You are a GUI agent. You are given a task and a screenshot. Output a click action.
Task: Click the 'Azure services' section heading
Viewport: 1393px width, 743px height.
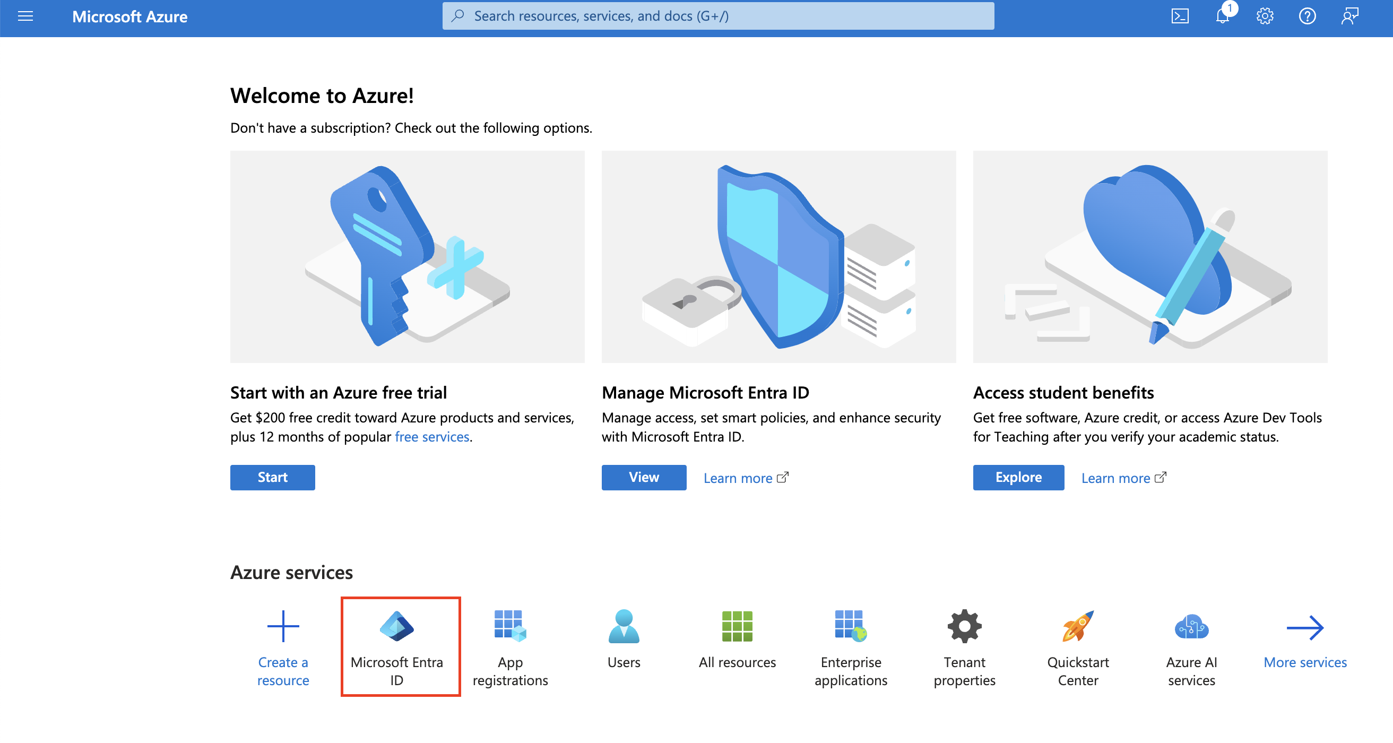tap(291, 572)
